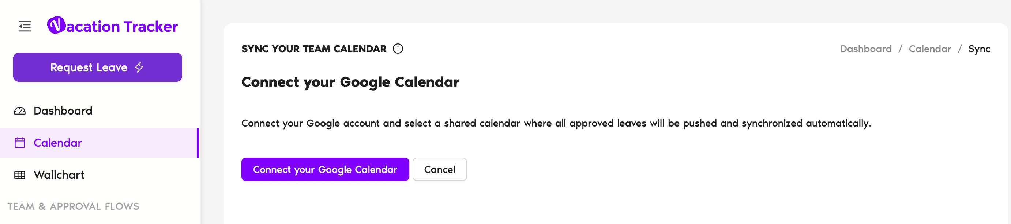Click the lightning bolt icon on Request Leave
The width and height of the screenshot is (1011, 224).
pyautogui.click(x=139, y=67)
